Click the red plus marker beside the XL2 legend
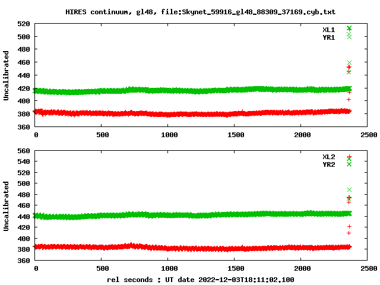 tap(349, 157)
